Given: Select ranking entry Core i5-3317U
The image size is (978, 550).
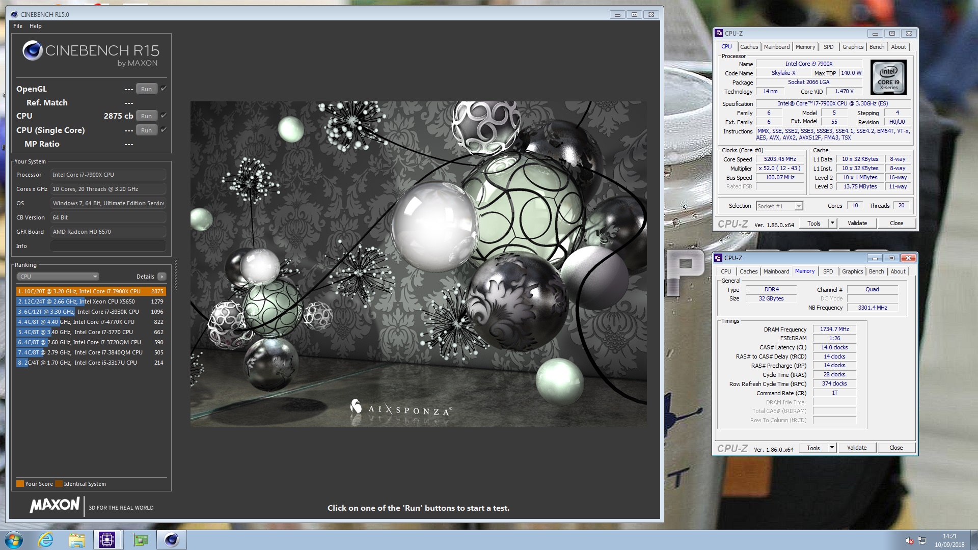Looking at the screenshot, I should (x=91, y=363).
